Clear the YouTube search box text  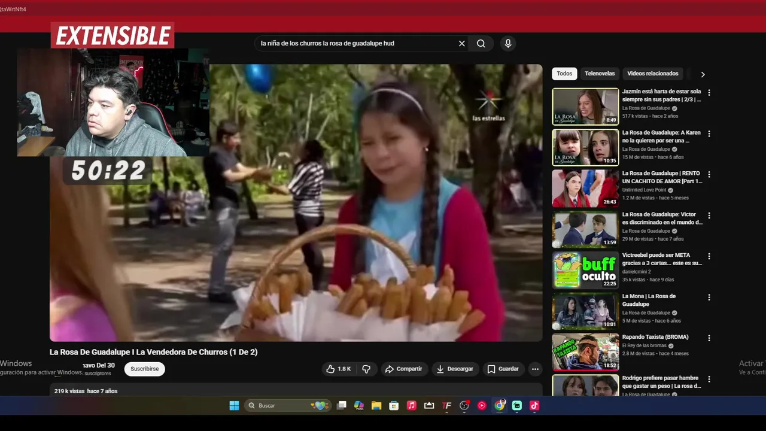[461, 44]
